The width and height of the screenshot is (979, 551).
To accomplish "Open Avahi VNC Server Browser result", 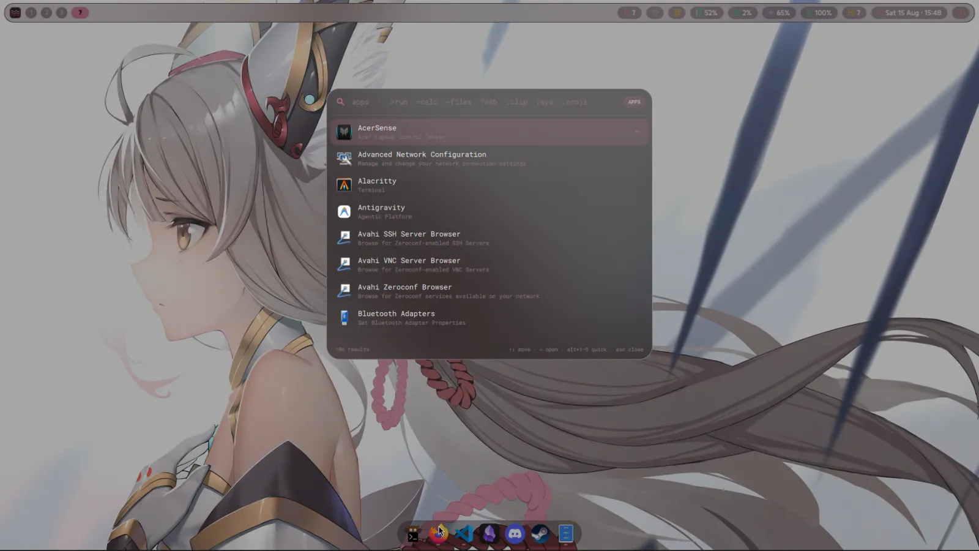I will click(489, 264).
